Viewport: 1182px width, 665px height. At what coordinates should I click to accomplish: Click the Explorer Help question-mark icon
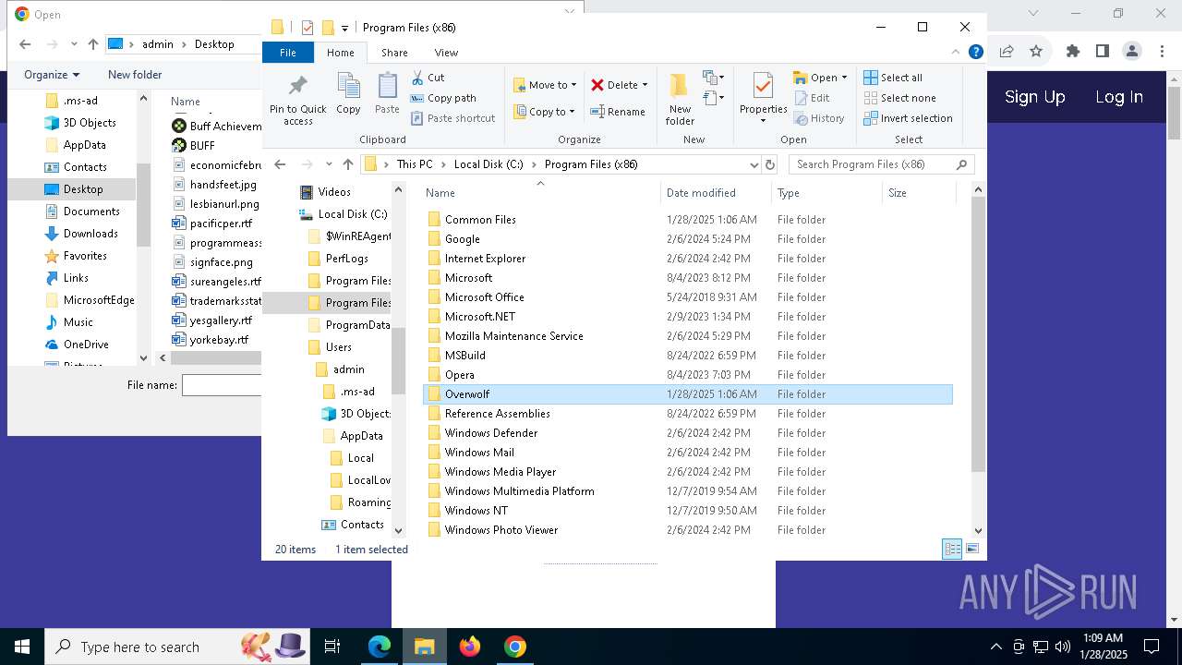[x=975, y=53]
